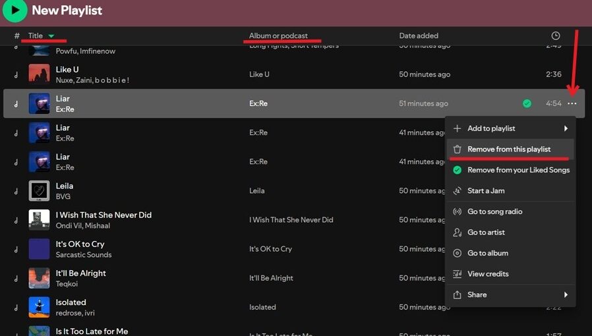This screenshot has width=592, height=336.
Task: Toggle the green liked checkmark on Liar row
Action: 527,103
